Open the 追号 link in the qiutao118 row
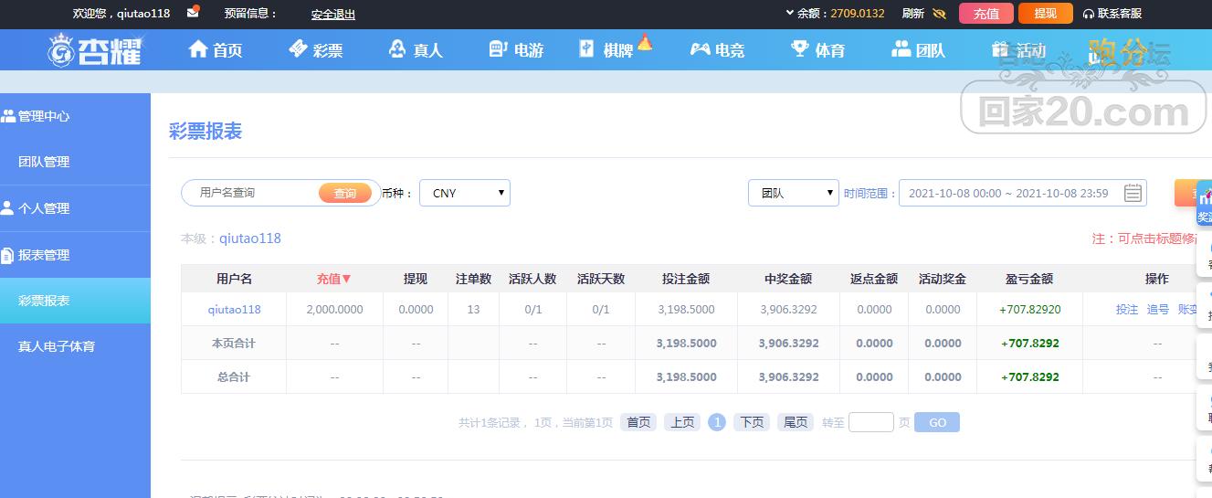This screenshot has width=1212, height=498. click(1157, 310)
